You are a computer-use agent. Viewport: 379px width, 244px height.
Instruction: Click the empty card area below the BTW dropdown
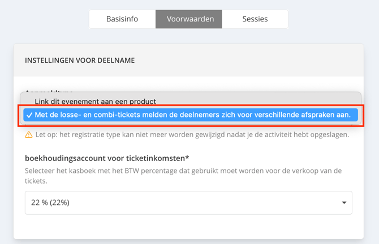coord(188,226)
